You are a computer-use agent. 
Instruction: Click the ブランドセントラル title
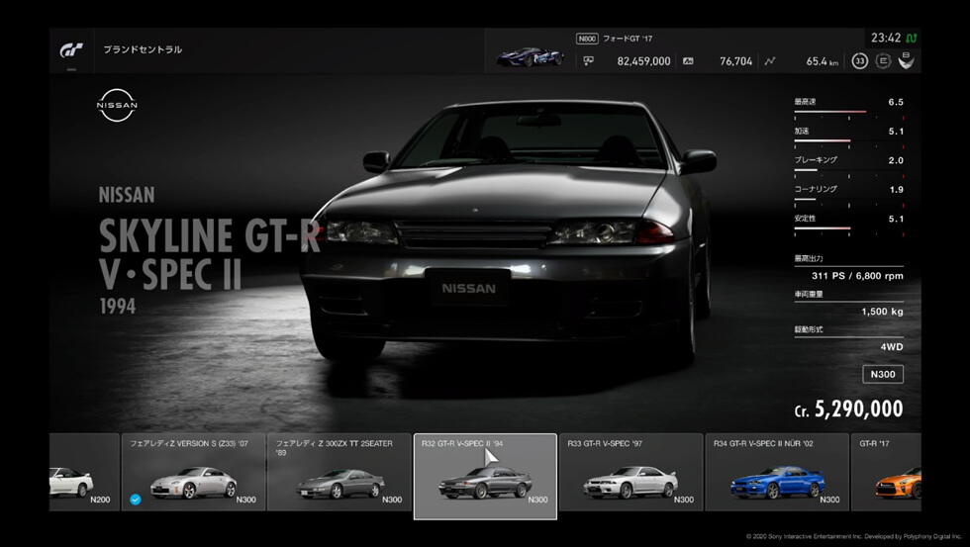143,49
